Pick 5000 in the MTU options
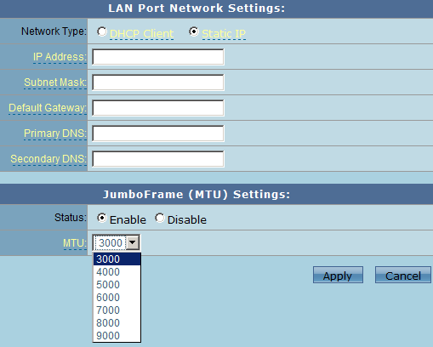The width and height of the screenshot is (433, 347). 117,285
